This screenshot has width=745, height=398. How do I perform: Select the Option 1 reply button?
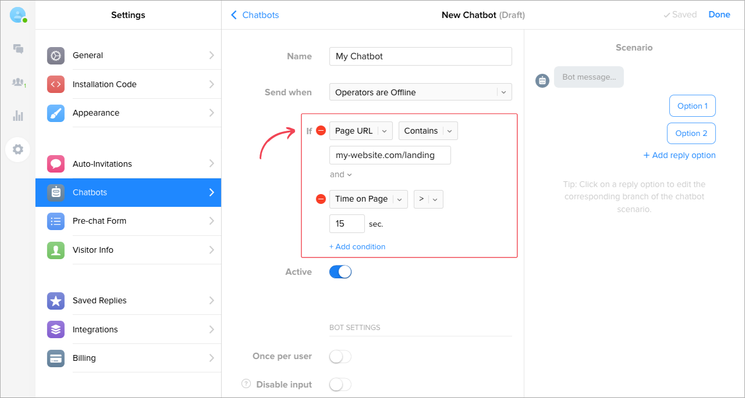(x=692, y=106)
